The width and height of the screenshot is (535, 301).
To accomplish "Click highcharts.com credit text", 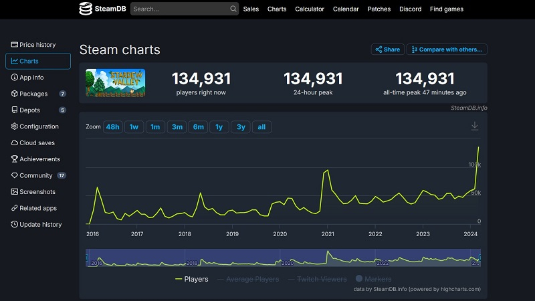I will click(460, 289).
